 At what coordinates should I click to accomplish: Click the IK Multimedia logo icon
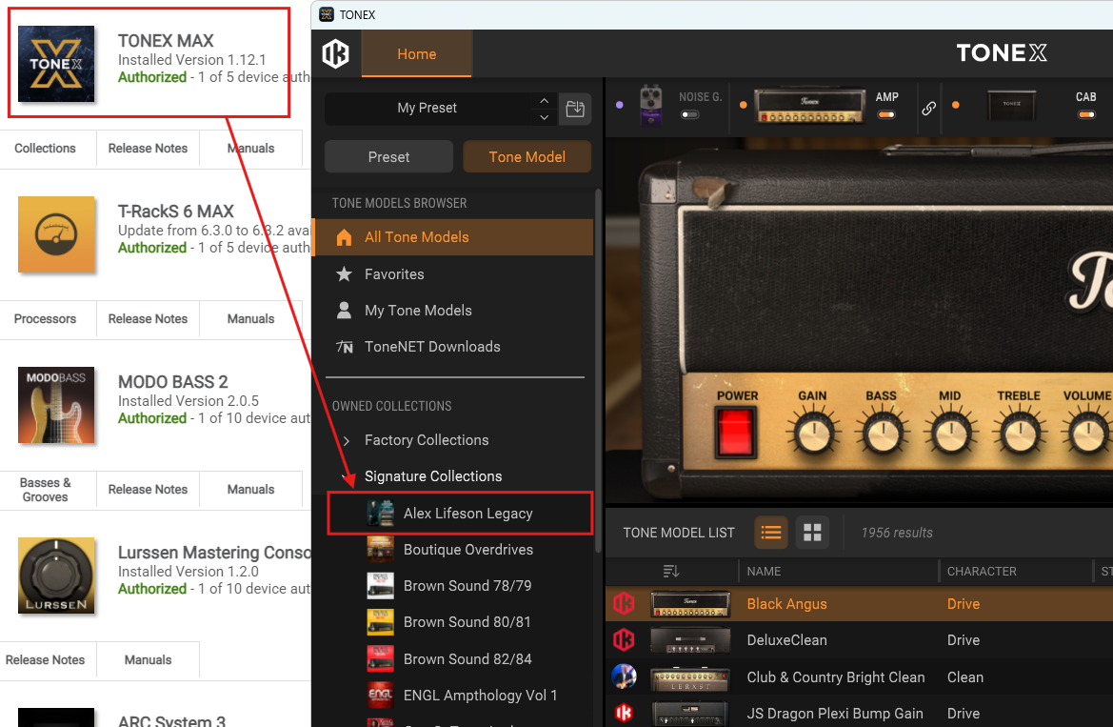(336, 53)
